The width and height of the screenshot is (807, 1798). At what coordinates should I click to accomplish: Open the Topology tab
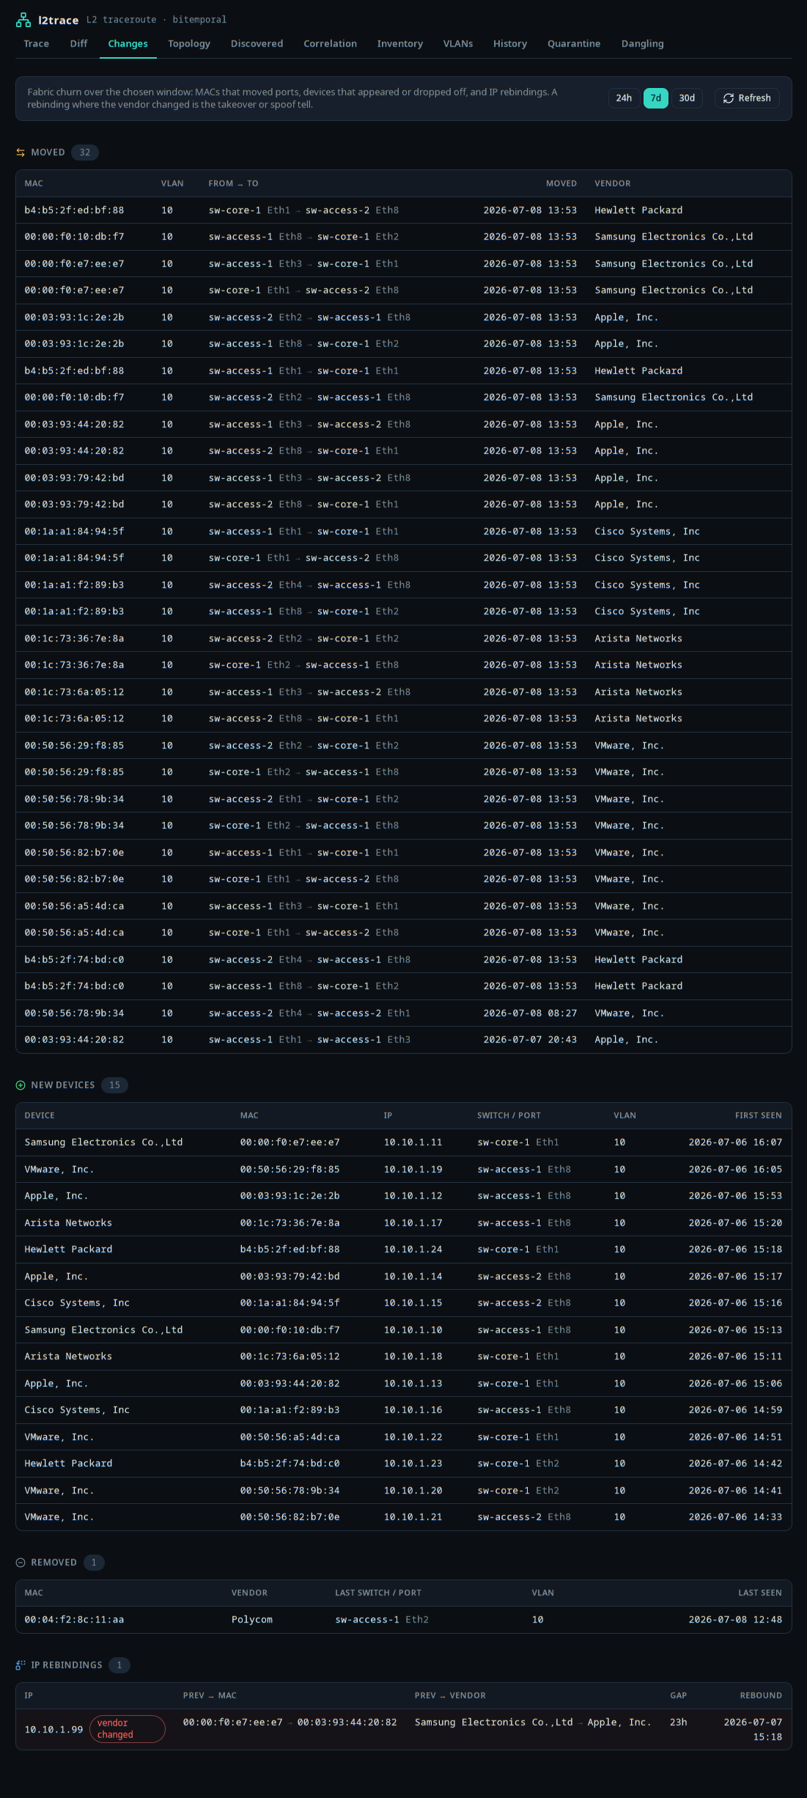tap(189, 44)
